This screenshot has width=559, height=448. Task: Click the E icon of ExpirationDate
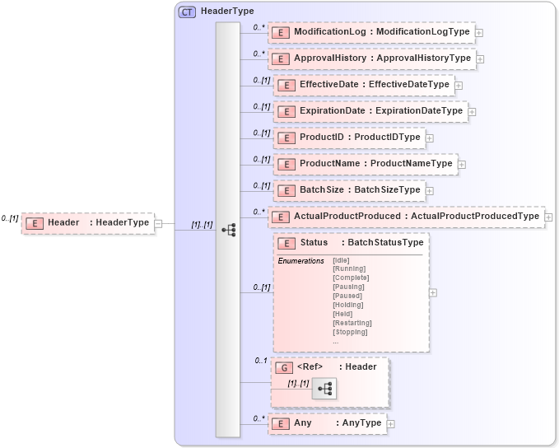click(286, 112)
